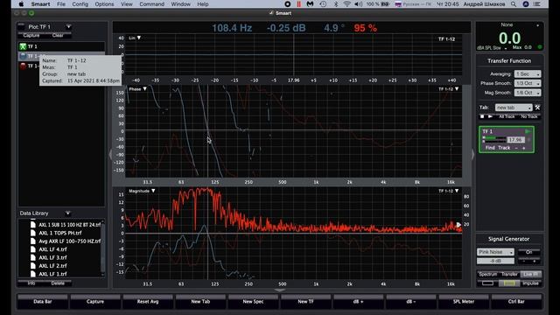Open tab settings wrench icon

(537, 108)
